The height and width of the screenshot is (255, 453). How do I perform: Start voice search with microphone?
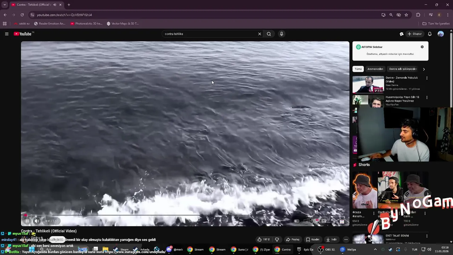(x=282, y=34)
